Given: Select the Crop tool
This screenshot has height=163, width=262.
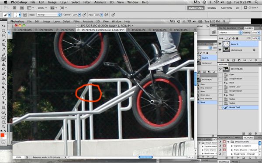Looking at the screenshot, I should [x=3, y=45].
